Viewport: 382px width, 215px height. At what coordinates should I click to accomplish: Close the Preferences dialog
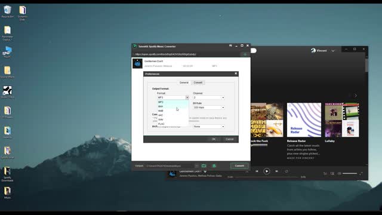(236, 73)
